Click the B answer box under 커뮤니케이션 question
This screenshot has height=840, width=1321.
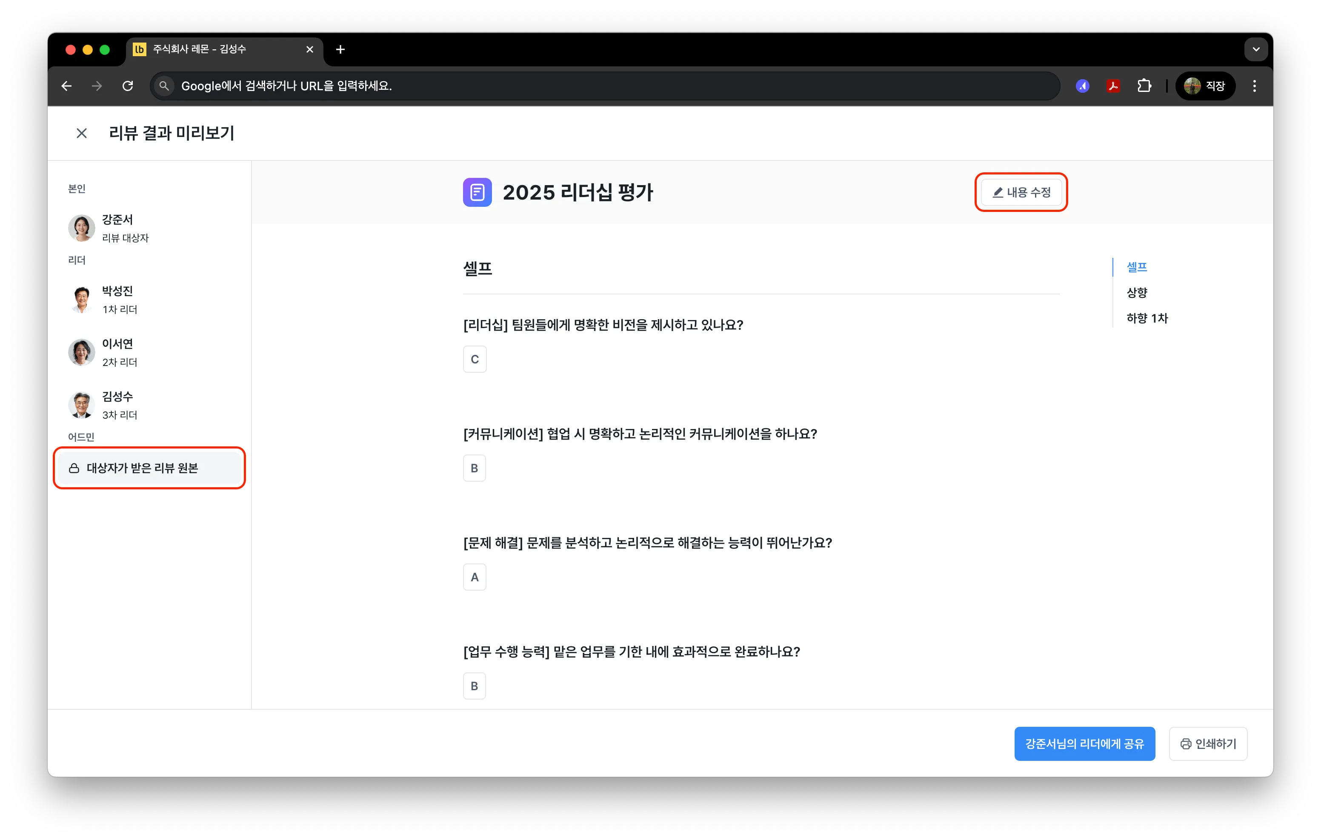tap(474, 468)
